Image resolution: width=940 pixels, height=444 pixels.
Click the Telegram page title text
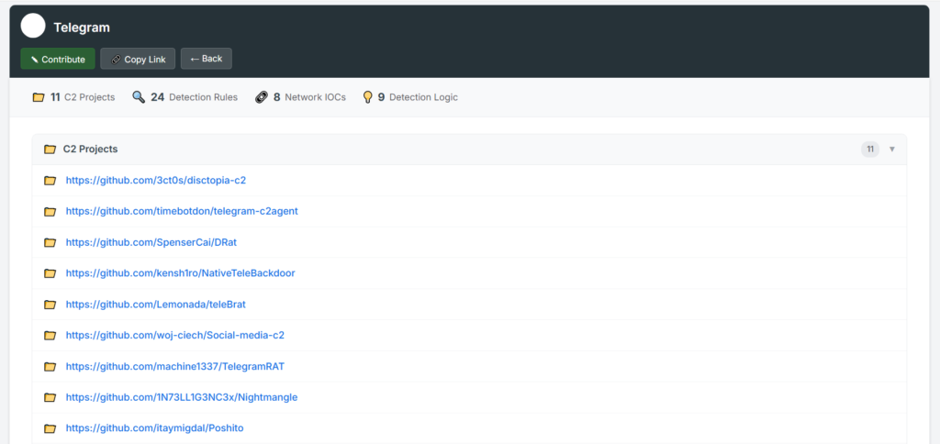[x=82, y=28]
